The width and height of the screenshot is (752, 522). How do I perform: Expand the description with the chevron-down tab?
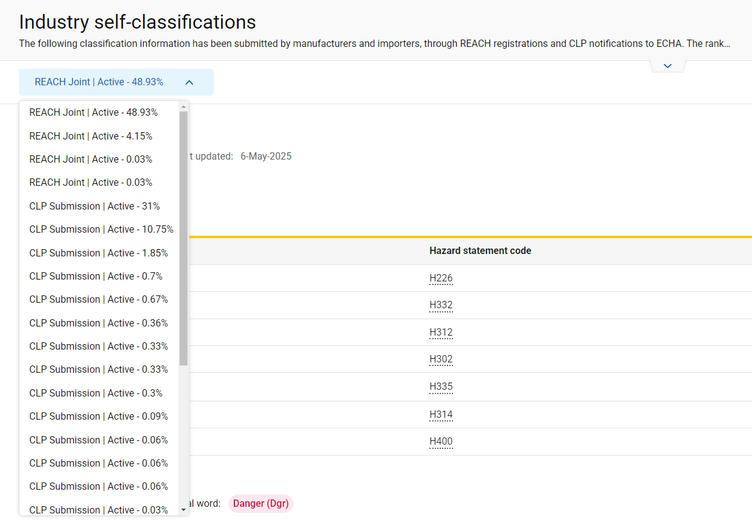pyautogui.click(x=667, y=66)
